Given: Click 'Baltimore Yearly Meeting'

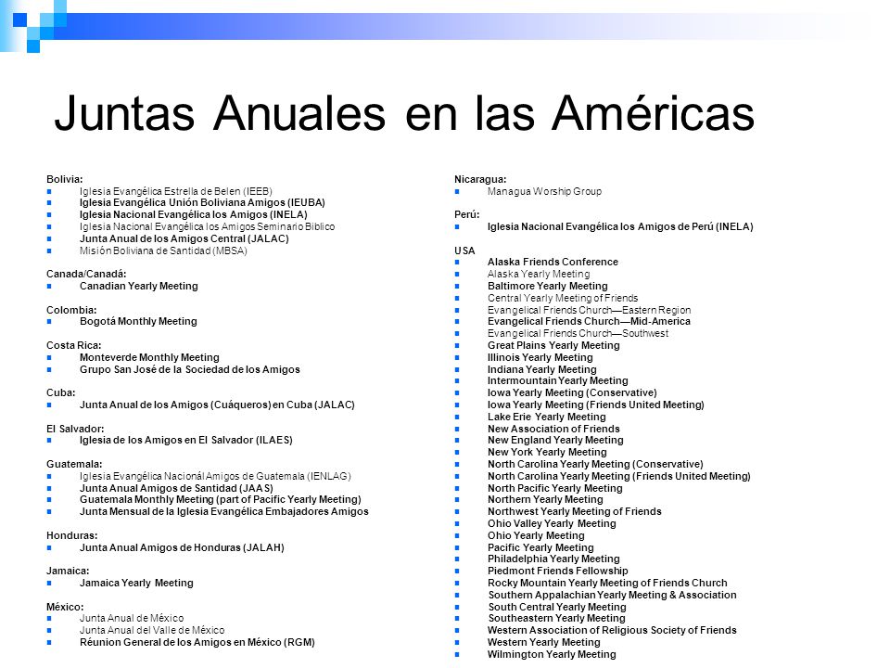Looking at the screenshot, I should 548,286.
